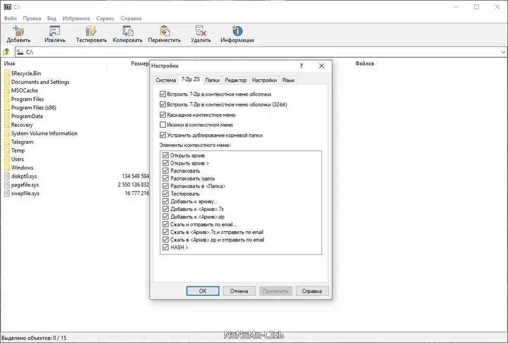Select the Telegram folder
Screen dimensions: 508x343
[x=22, y=142]
